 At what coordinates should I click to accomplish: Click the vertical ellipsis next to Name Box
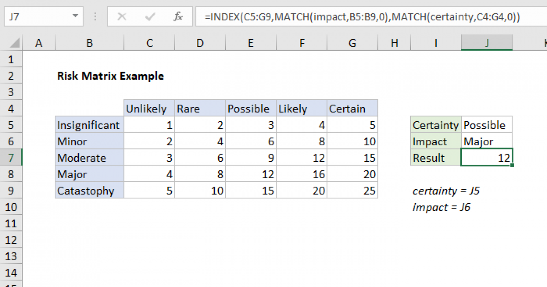(x=95, y=17)
